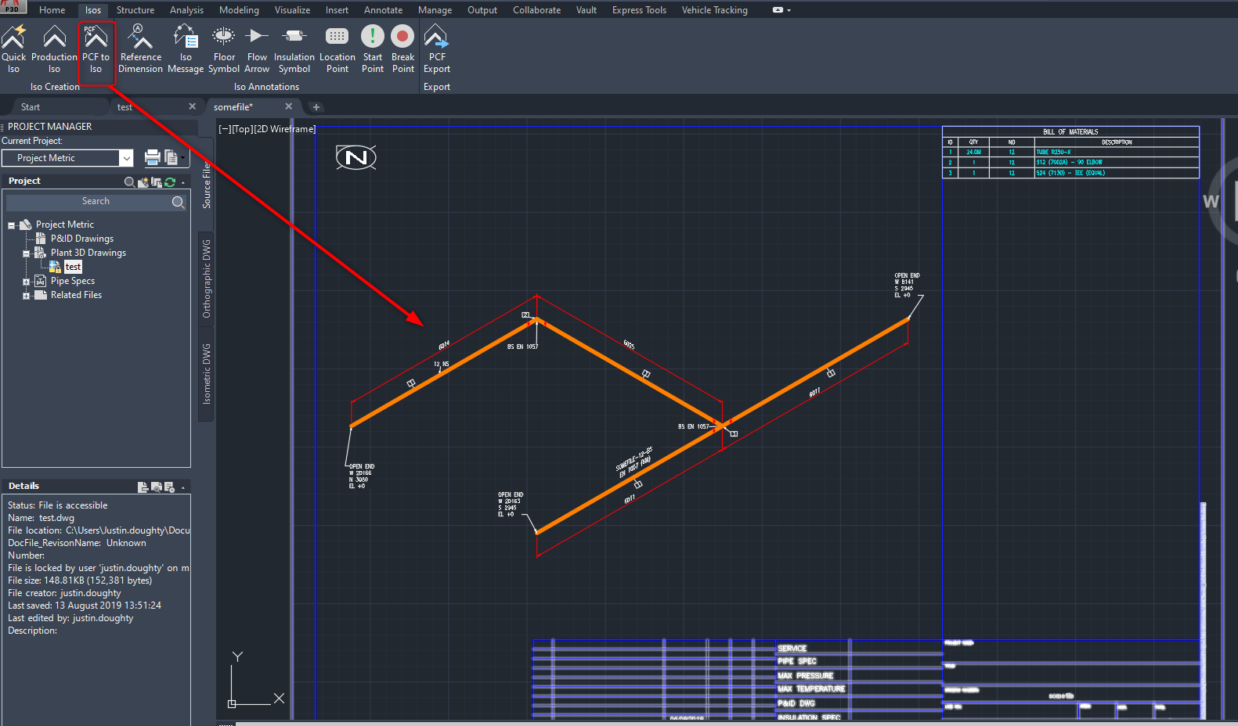Open the PCF to Iso tool

96,49
